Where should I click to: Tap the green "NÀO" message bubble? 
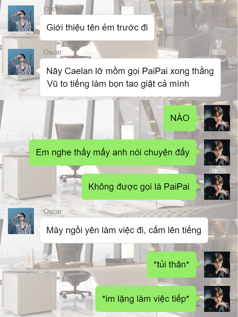pyautogui.click(x=180, y=118)
